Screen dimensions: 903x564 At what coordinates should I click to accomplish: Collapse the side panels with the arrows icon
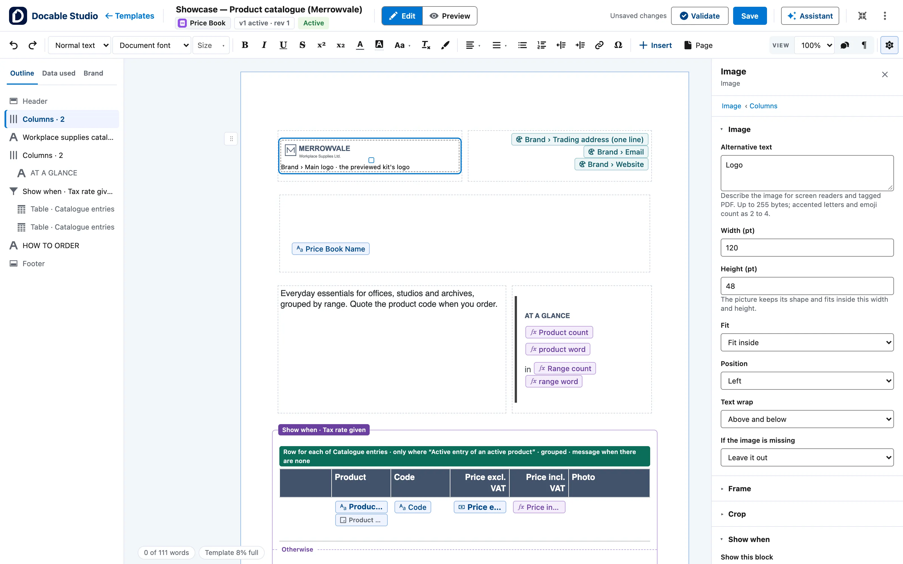(862, 16)
